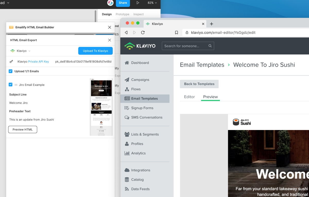
Task: Click the browser bookmark icon
Action: [x=177, y=33]
